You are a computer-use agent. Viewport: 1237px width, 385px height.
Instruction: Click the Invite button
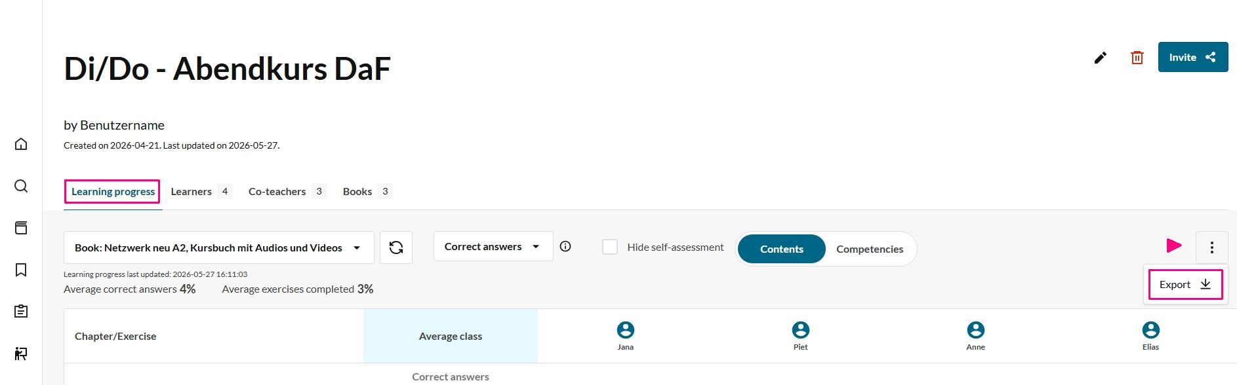(1193, 57)
